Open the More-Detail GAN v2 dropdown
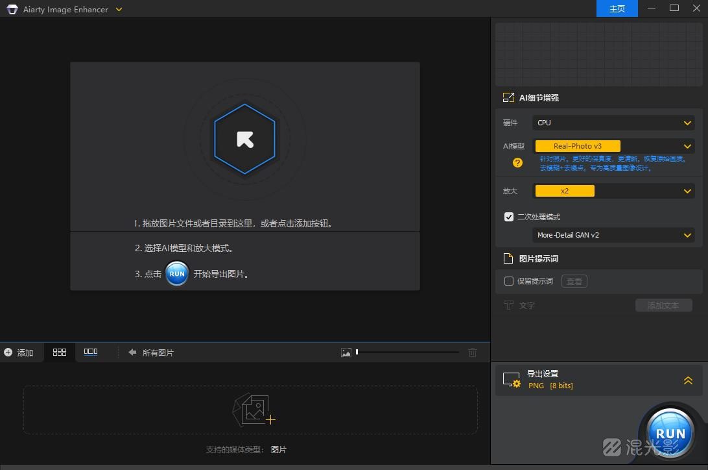708x470 pixels. click(x=613, y=235)
